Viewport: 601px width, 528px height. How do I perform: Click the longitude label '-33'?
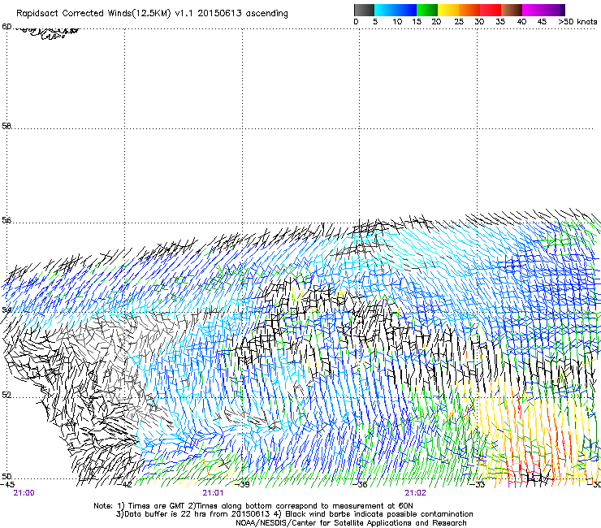(479, 485)
